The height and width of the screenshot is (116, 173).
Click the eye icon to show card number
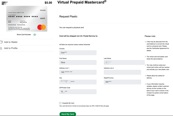(x=35, y=35)
